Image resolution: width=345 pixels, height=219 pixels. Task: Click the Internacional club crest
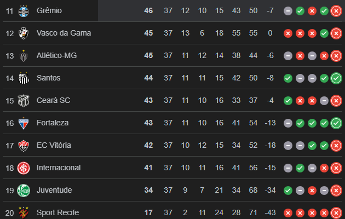coord(24,168)
